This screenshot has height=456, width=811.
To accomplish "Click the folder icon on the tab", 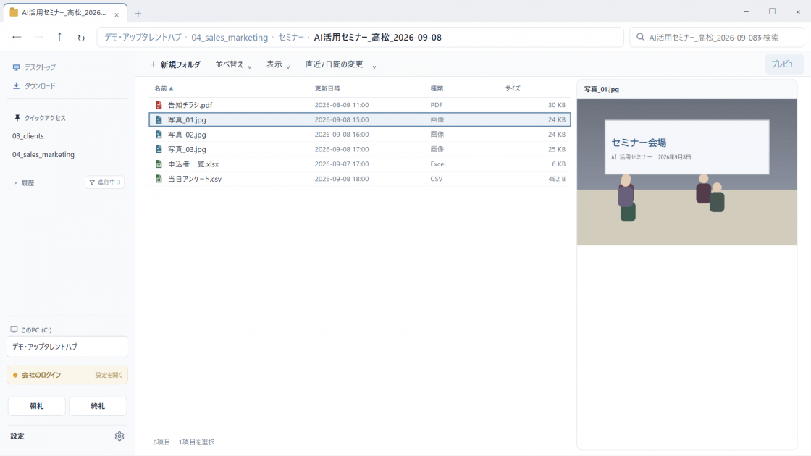I will click(x=14, y=12).
